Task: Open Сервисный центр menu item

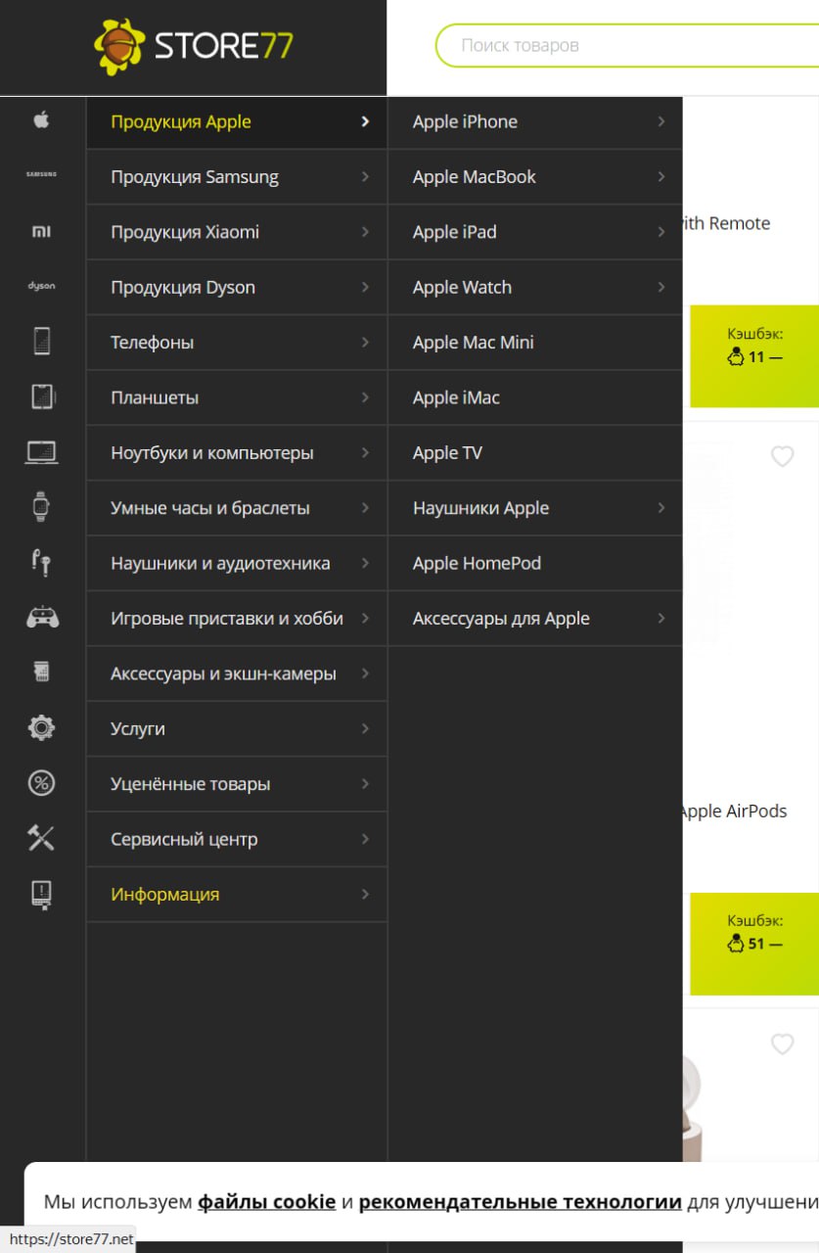Action: click(x=237, y=839)
